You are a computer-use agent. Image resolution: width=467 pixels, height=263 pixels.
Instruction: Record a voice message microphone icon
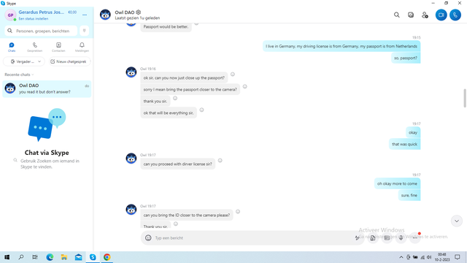(401, 237)
